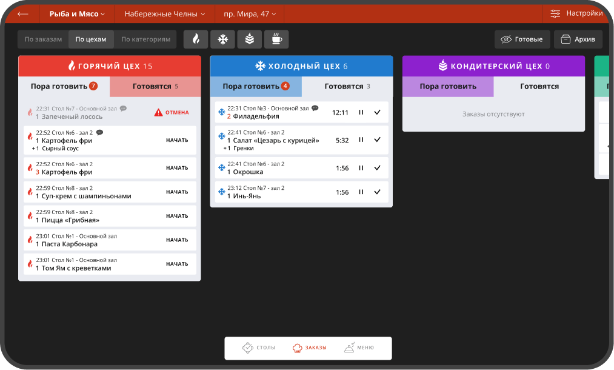Click snowflake icon on Окрошка row

tap(222, 168)
